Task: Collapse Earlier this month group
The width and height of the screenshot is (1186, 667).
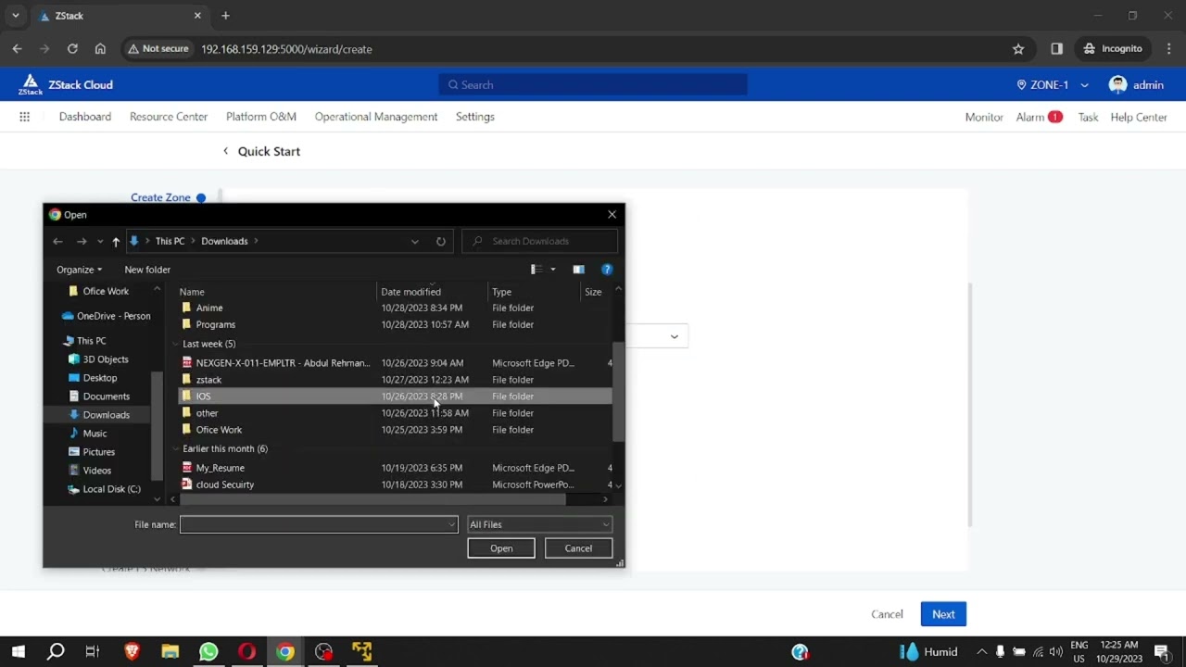Action: pyautogui.click(x=176, y=448)
